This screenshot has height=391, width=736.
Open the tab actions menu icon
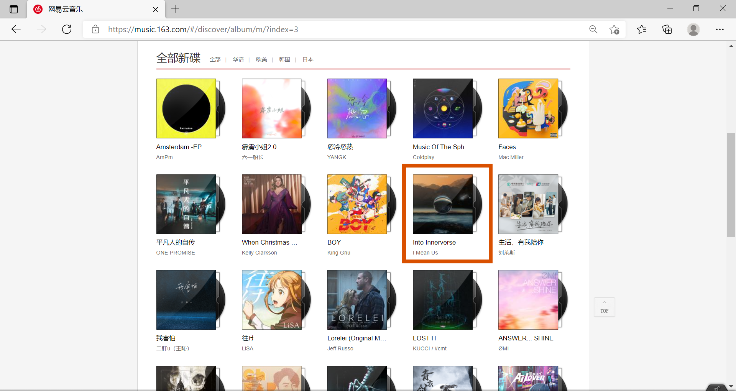pyautogui.click(x=14, y=9)
